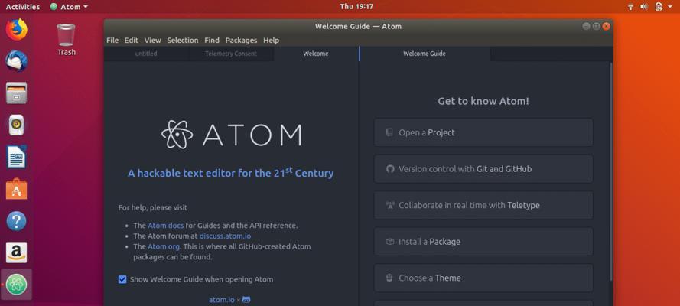Expand the Install a Package section
Image resolution: width=680 pixels, height=306 pixels.
[x=483, y=242]
